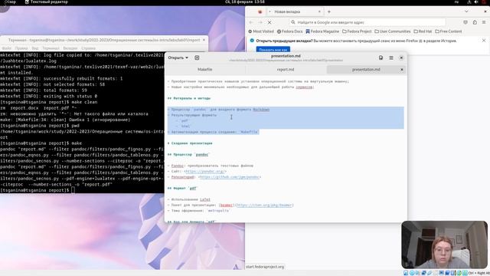
Task: Open Firefox list all tabs chevron
Action: pos(466,11)
